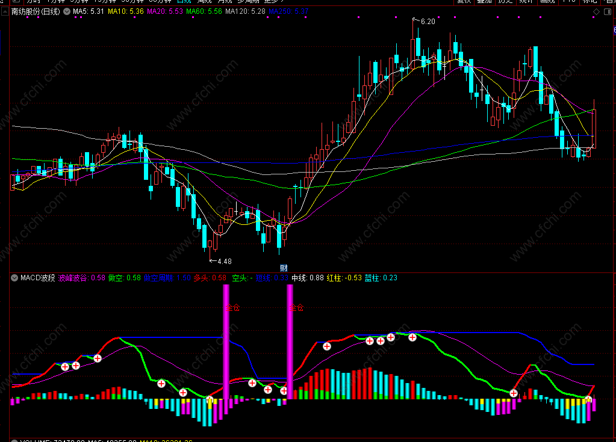
Task: Click the leftmost plus marker on the MACD panel
Action: click(x=65, y=367)
